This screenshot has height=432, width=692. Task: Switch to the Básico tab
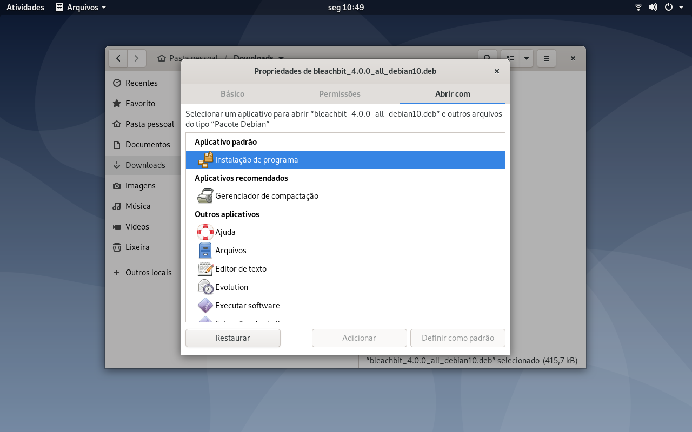pos(232,94)
